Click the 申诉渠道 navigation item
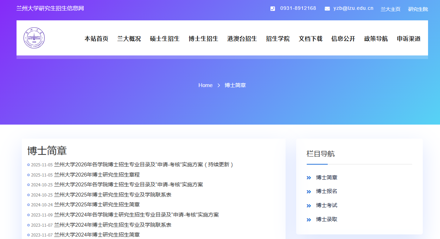Screen dimensions: 440x239 tap(409, 39)
